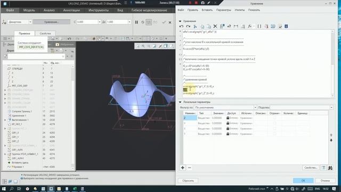Click the model tree search field
The image size is (341, 192).
(x=36, y=57)
